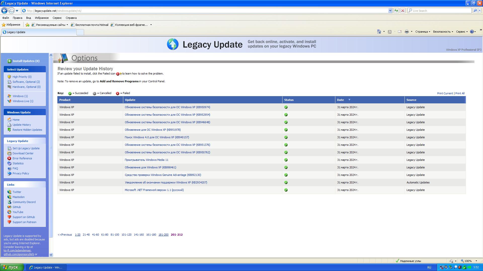Screen dimensions: 483x271
Task: Click the Error Reference red X icon
Action: 9,158
